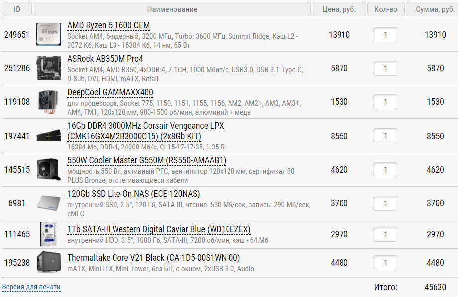Image resolution: width=458 pixels, height=297 pixels.
Task: Select product ID 195238
Action: click(x=17, y=262)
